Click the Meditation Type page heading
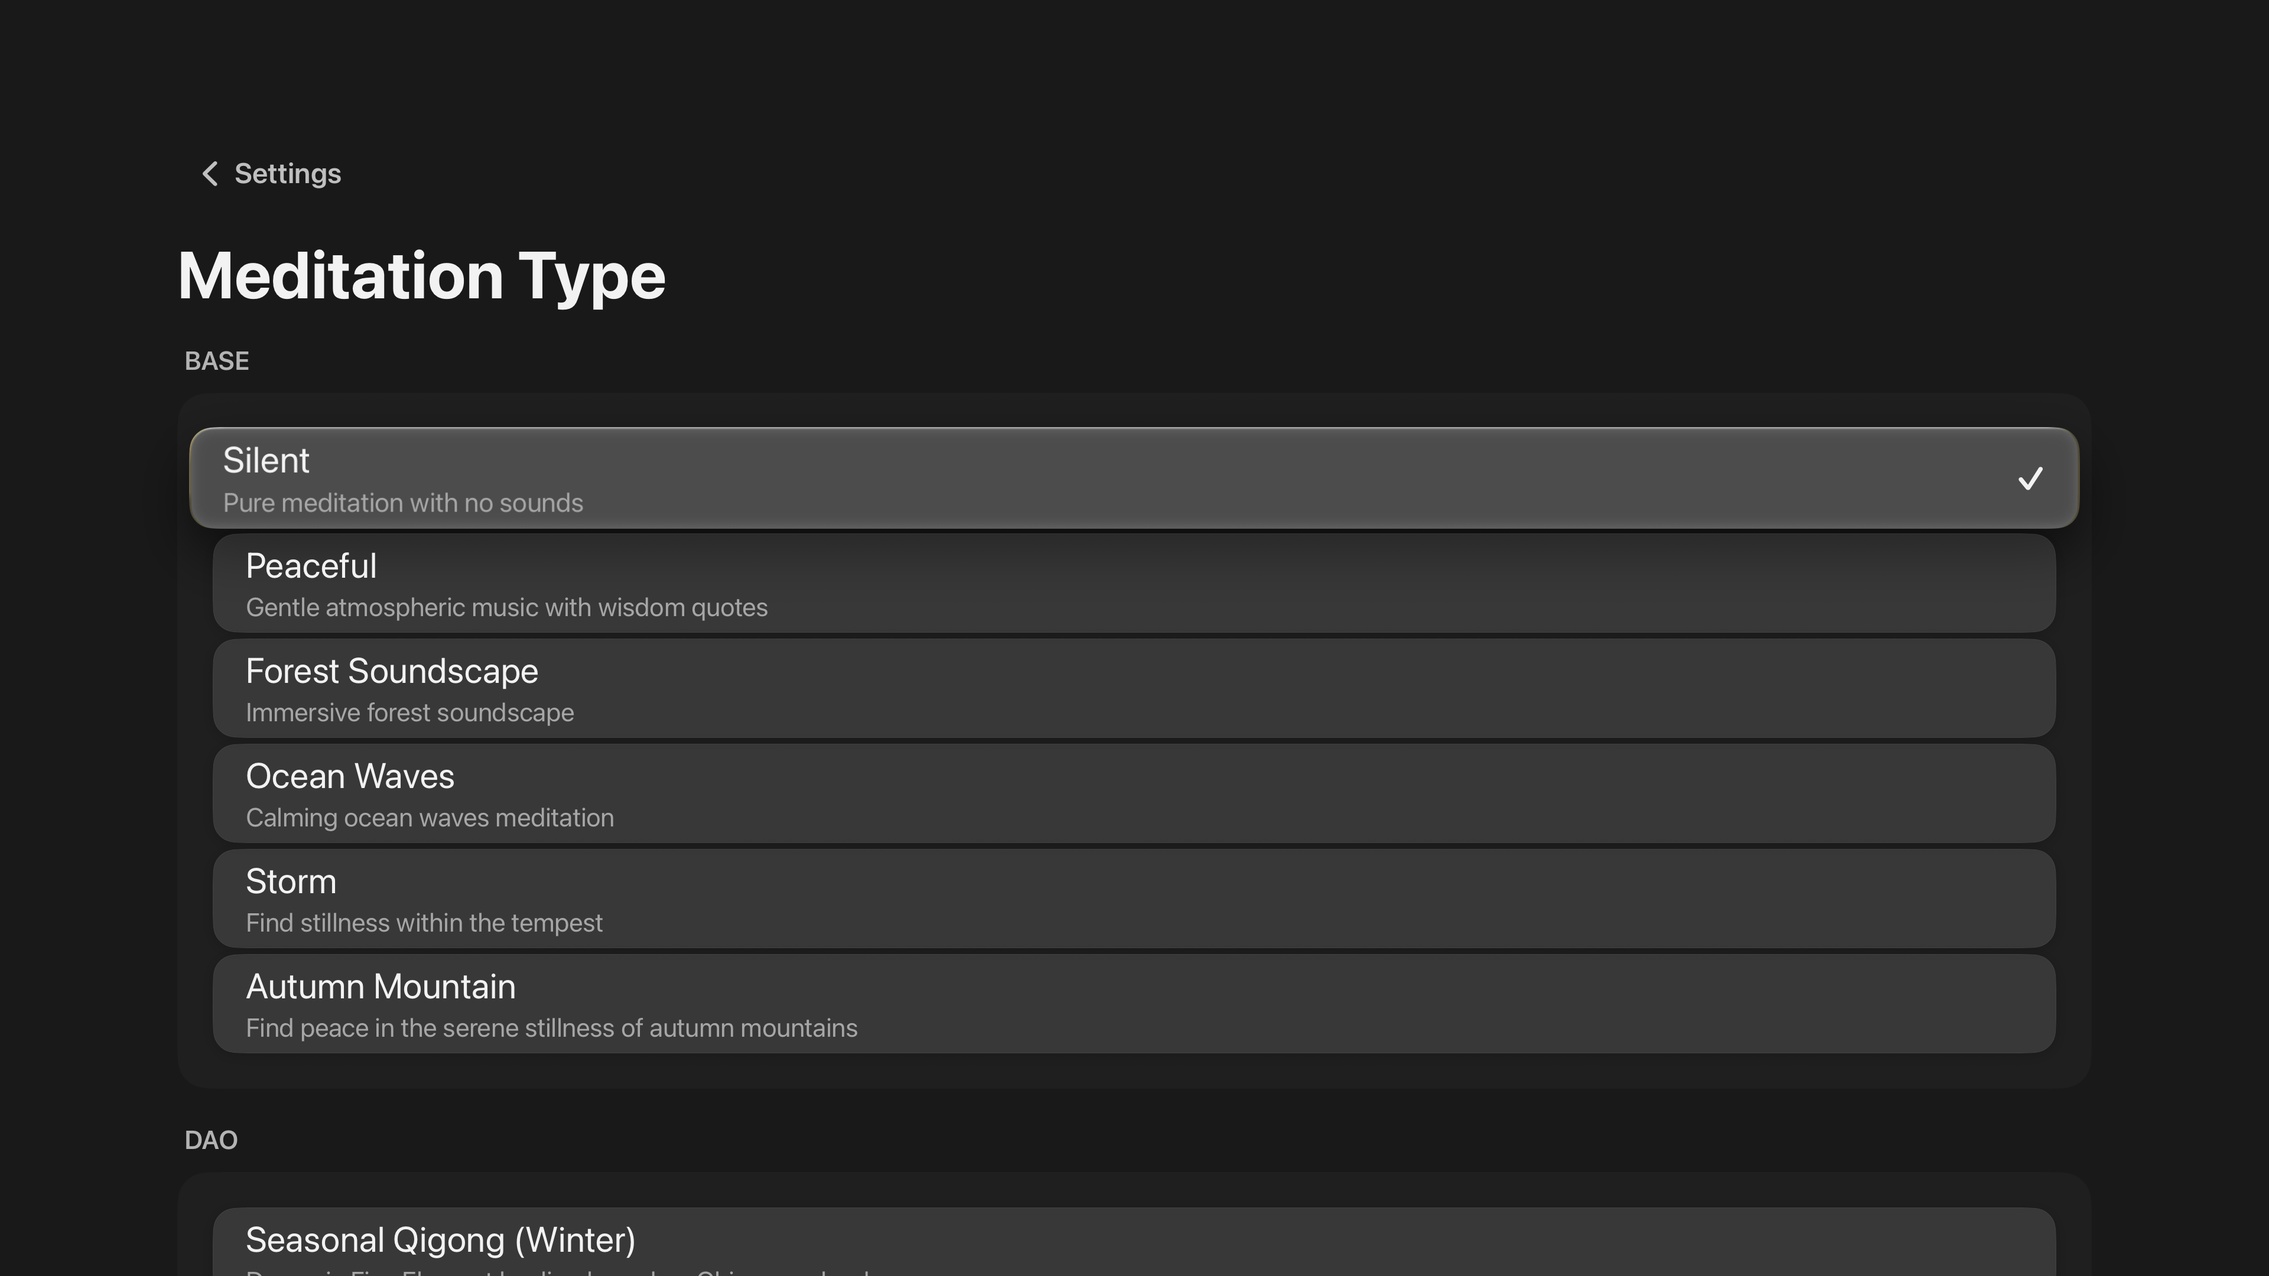This screenshot has width=2269, height=1276. [421, 276]
